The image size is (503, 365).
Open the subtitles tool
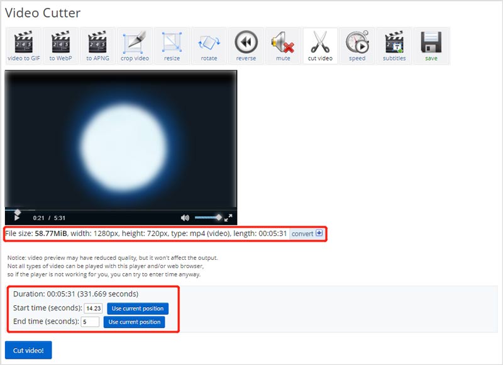coord(394,46)
